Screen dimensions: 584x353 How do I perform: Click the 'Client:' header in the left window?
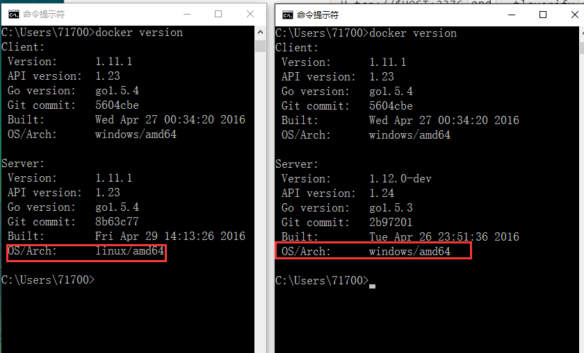(23, 47)
